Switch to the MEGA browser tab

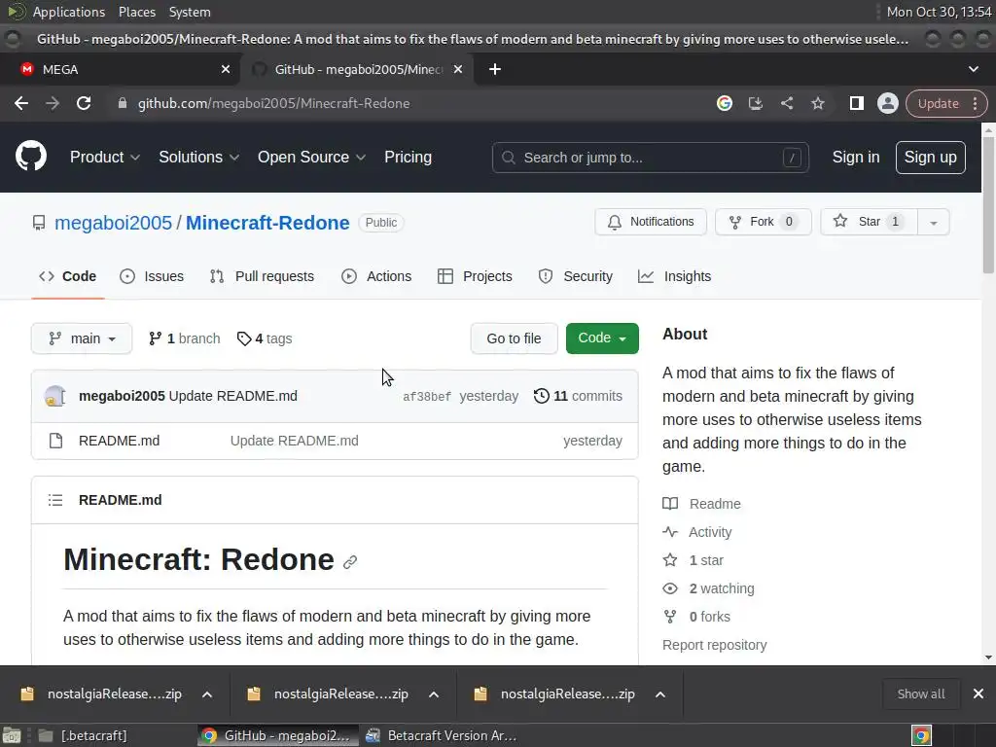pyautogui.click(x=120, y=69)
